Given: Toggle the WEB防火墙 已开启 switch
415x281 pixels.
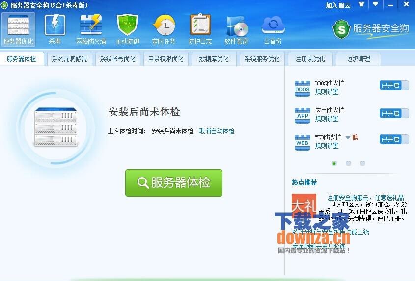Looking at the screenshot, I should [394, 139].
